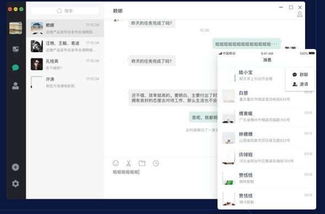Open settings gear icon in sidebar
Image resolution: width=325 pixels, height=214 pixels.
(15, 184)
